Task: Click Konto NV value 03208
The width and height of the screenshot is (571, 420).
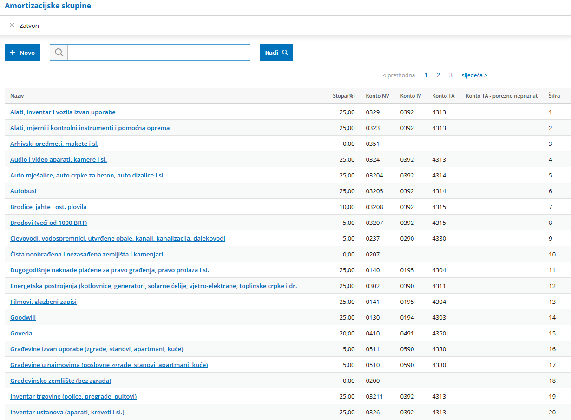Action: (x=374, y=207)
